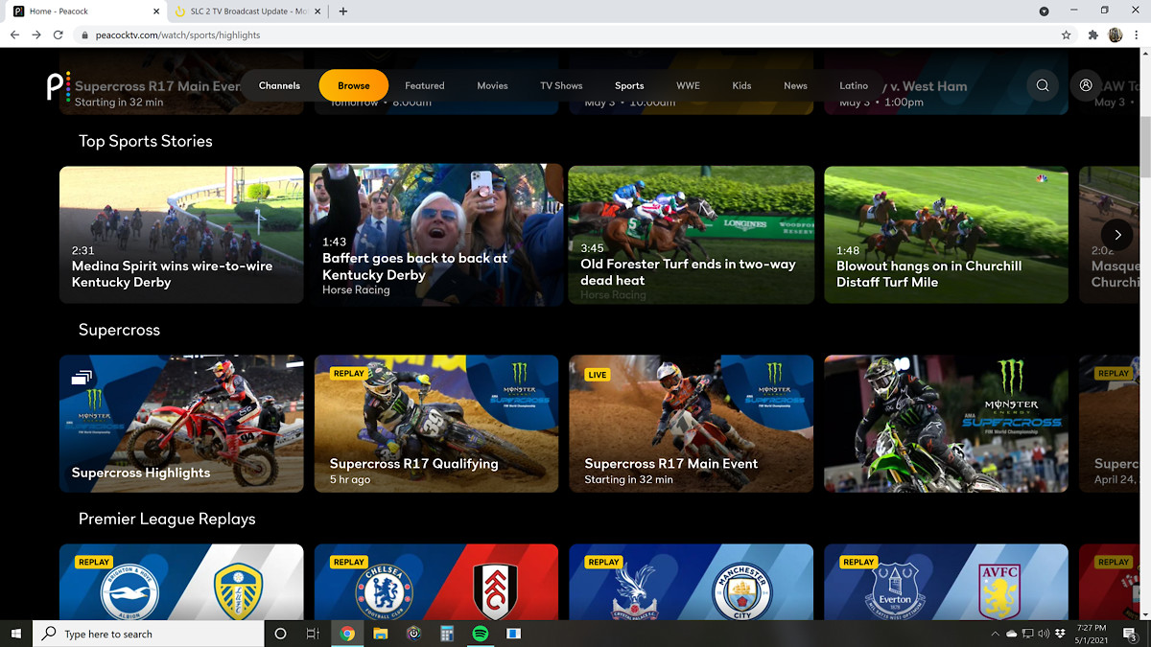Click the Premier League Replays heading
This screenshot has width=1151, height=647.
point(167,519)
